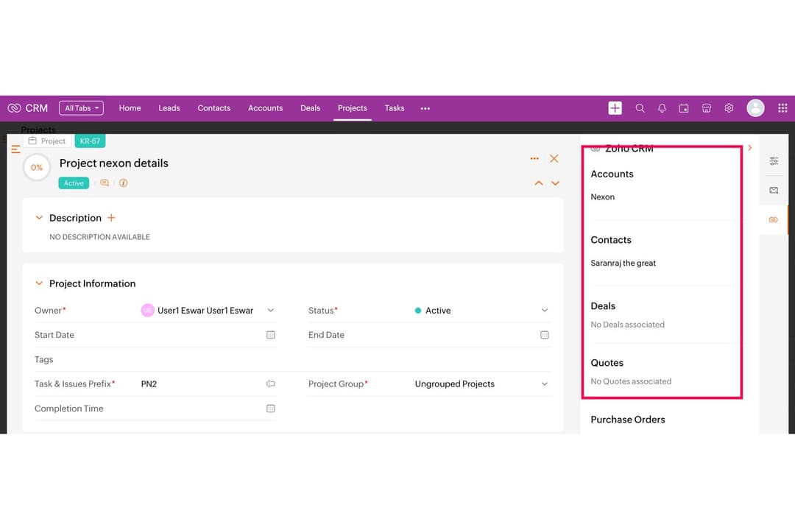Click the plus create-record button
The width and height of the screenshot is (795, 530).
pyautogui.click(x=615, y=108)
